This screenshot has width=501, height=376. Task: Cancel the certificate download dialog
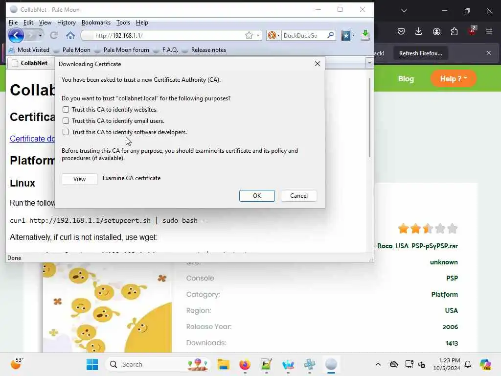pos(299,196)
